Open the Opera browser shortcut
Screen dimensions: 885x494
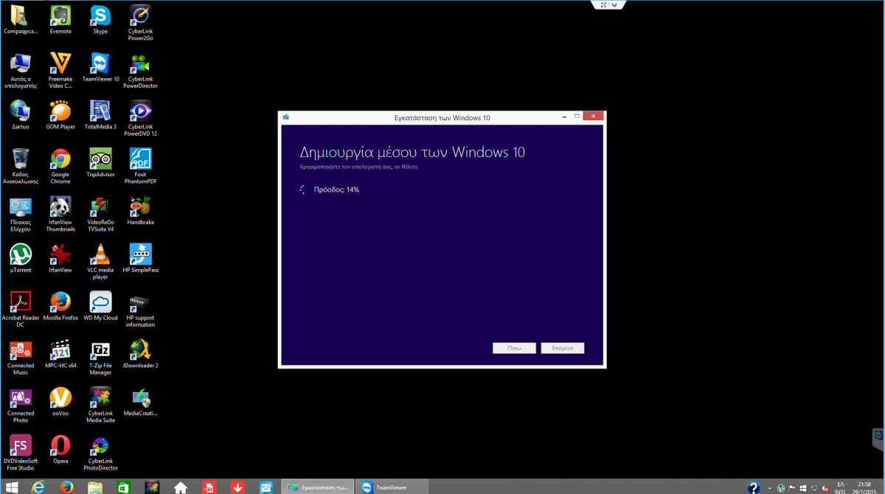click(60, 449)
